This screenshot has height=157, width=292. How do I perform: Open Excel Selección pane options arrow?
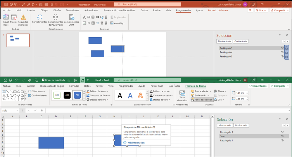point(279,119)
